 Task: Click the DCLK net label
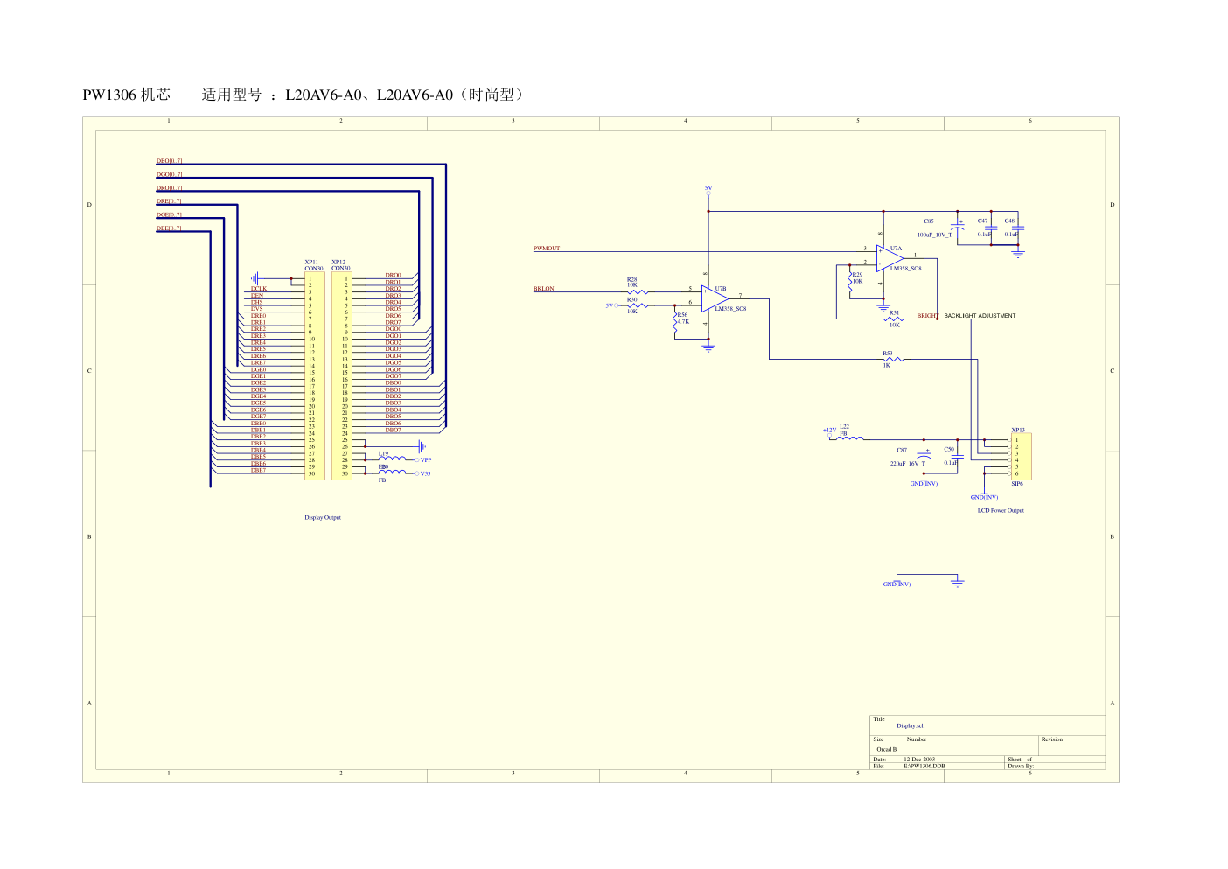click(259, 289)
